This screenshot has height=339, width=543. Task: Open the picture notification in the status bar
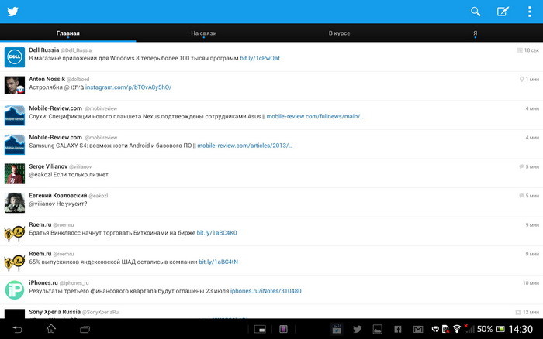378,329
